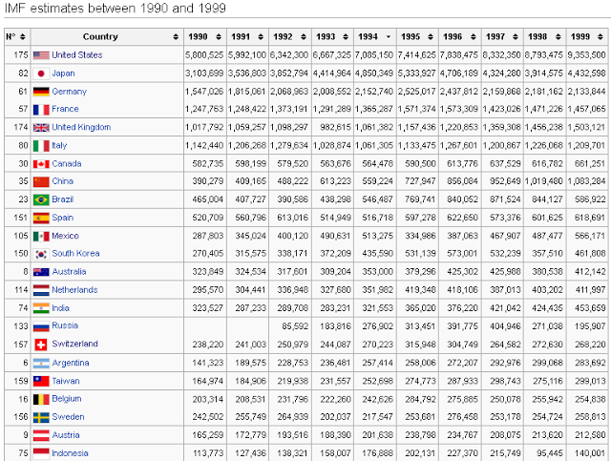Click the 1994 descending sort arrow
This screenshot has width=611, height=461.
(389, 37)
